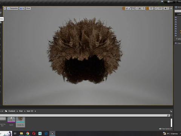Click the weather temperature widget in system tray
The image size is (181, 136).
click(x=170, y=134)
